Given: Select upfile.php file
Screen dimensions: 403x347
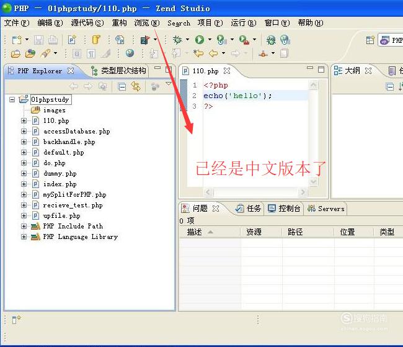Looking at the screenshot, I should pos(61,216).
